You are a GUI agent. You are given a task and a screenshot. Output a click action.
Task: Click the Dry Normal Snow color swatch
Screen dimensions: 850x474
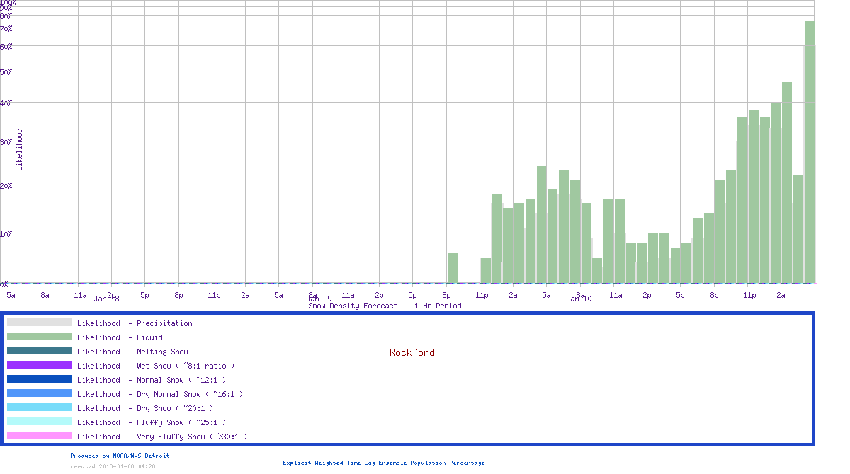coord(39,393)
